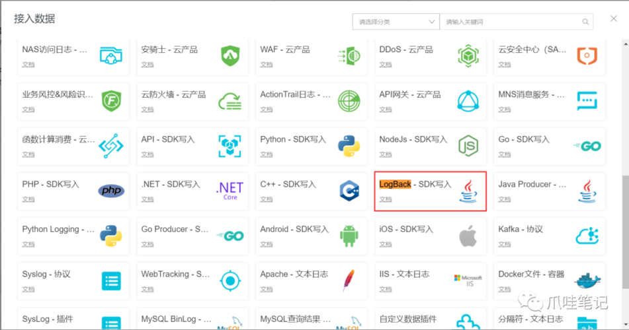Click the Android robot icon
This screenshot has height=330, width=629.
[349, 236]
